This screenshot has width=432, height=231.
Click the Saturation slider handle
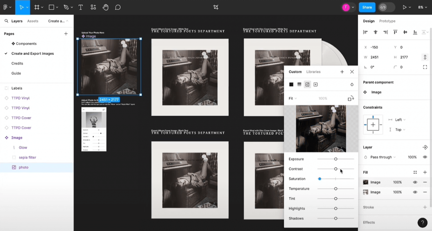click(320, 179)
